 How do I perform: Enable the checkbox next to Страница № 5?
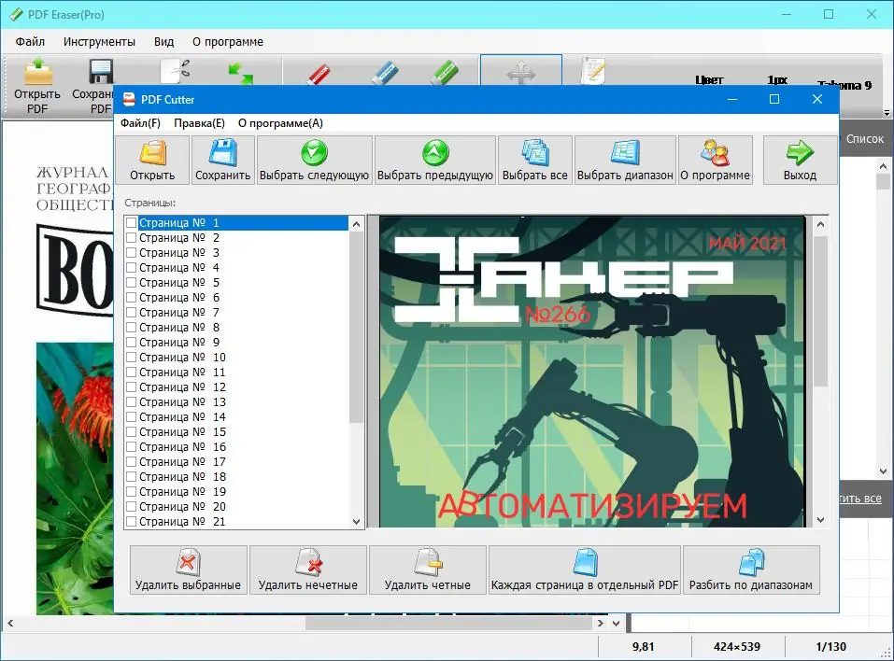[x=131, y=282]
